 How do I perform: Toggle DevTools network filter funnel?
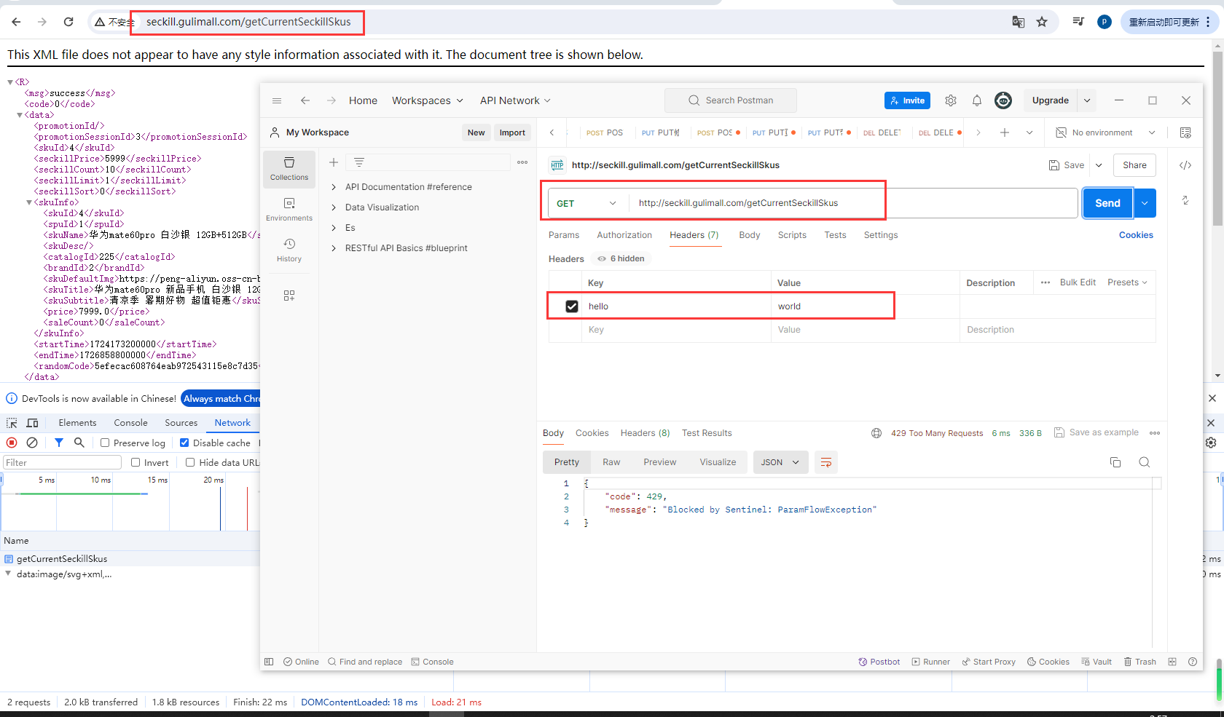pos(59,443)
